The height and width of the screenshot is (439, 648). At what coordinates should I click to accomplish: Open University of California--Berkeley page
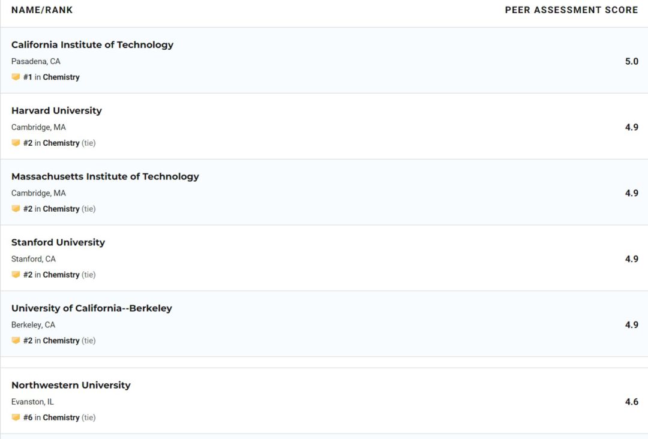[x=92, y=308]
